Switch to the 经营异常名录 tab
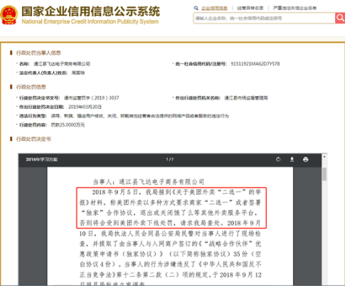345x286 pixels. click(x=250, y=9)
